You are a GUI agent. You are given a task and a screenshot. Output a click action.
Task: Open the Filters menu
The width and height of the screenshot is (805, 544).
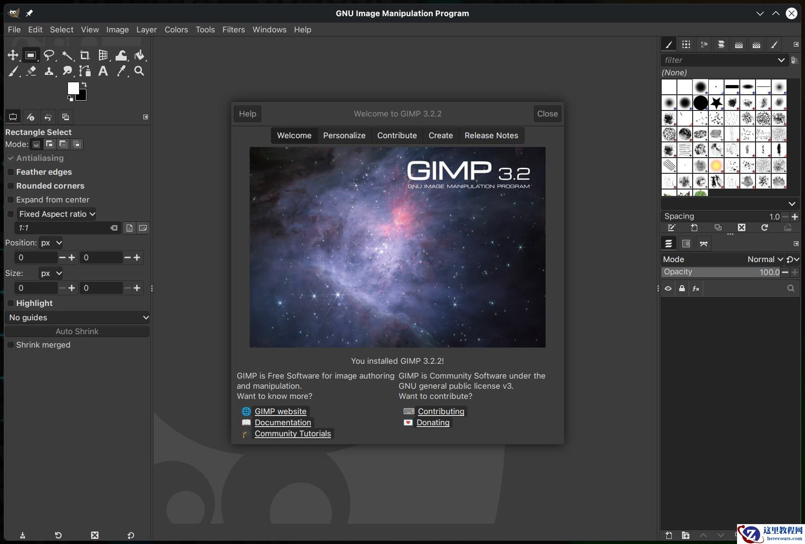coord(233,30)
